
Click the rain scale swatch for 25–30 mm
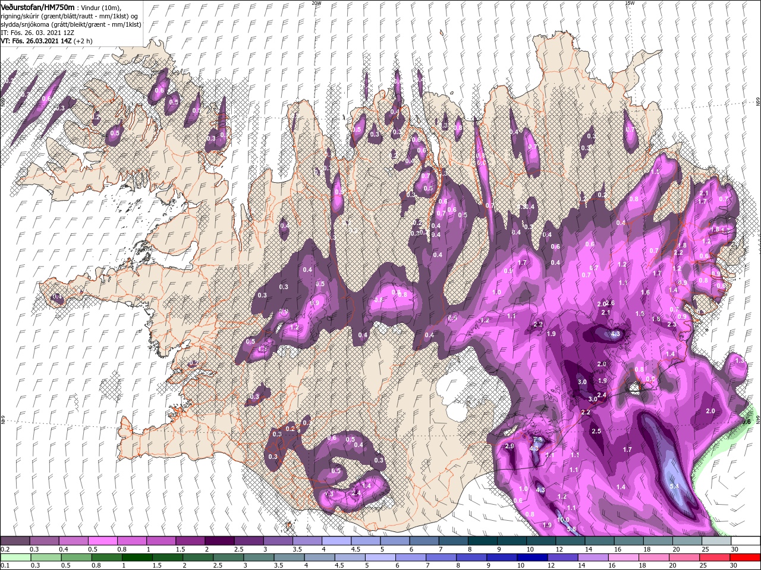714,558
